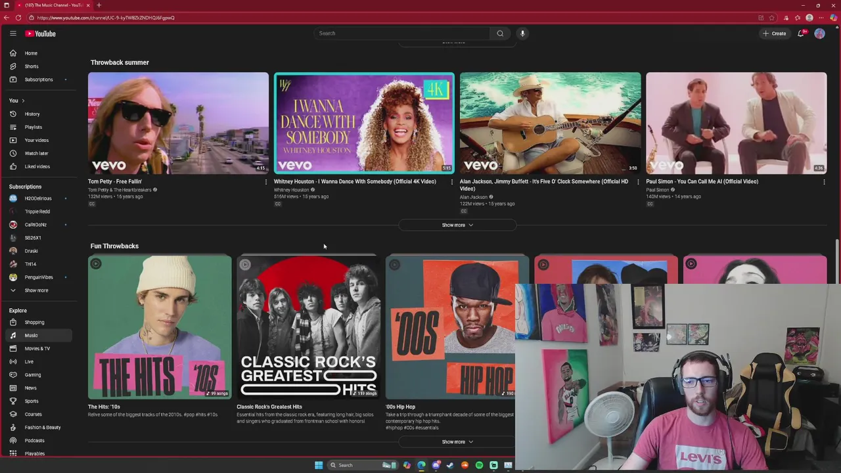
Task: Open H2ODelirious subscription channel
Action: (x=39, y=198)
